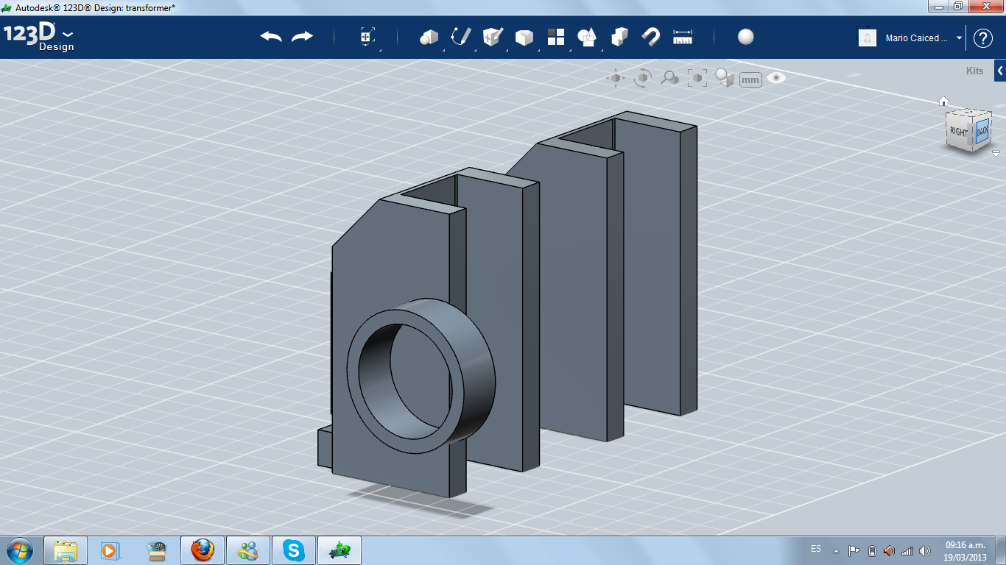
Task: Open the Help question mark
Action: pyautogui.click(x=983, y=38)
